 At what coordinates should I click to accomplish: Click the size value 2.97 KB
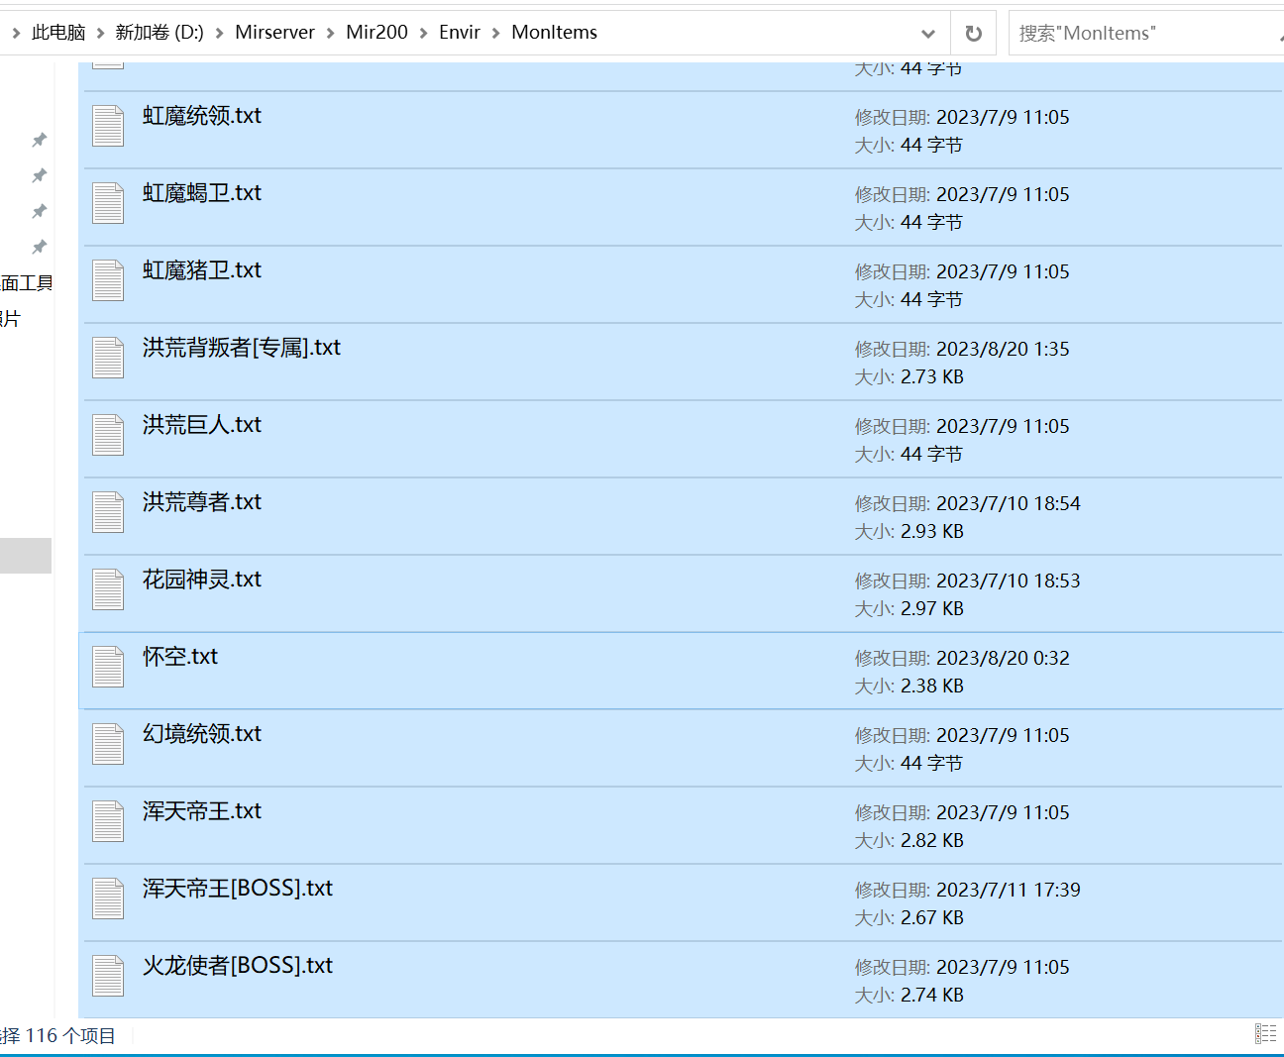click(x=932, y=608)
